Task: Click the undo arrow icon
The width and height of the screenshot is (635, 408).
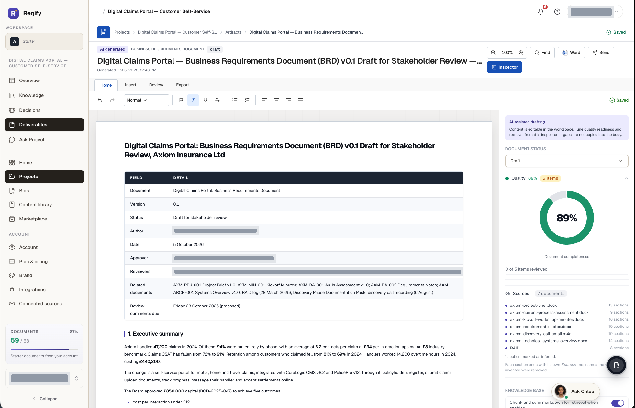Action: 100,100
